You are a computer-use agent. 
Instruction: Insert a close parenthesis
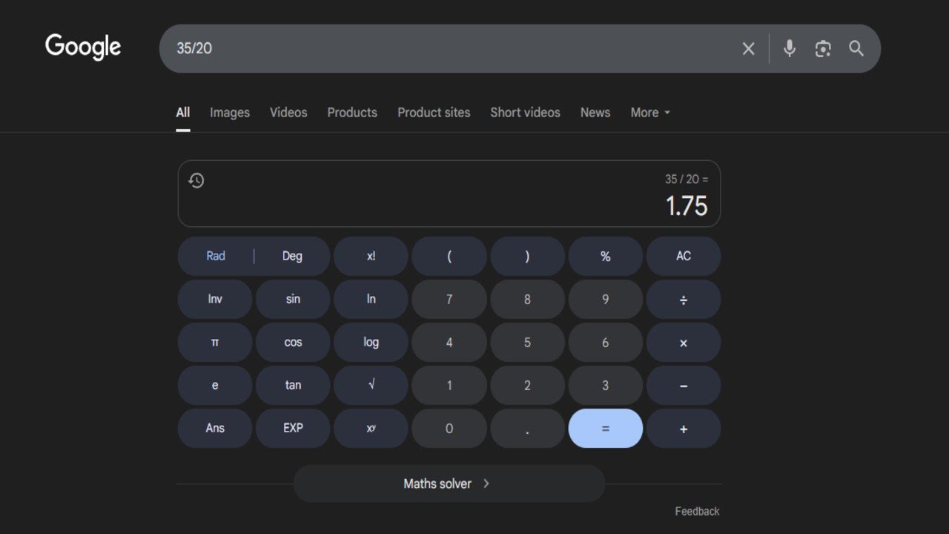pyautogui.click(x=527, y=256)
